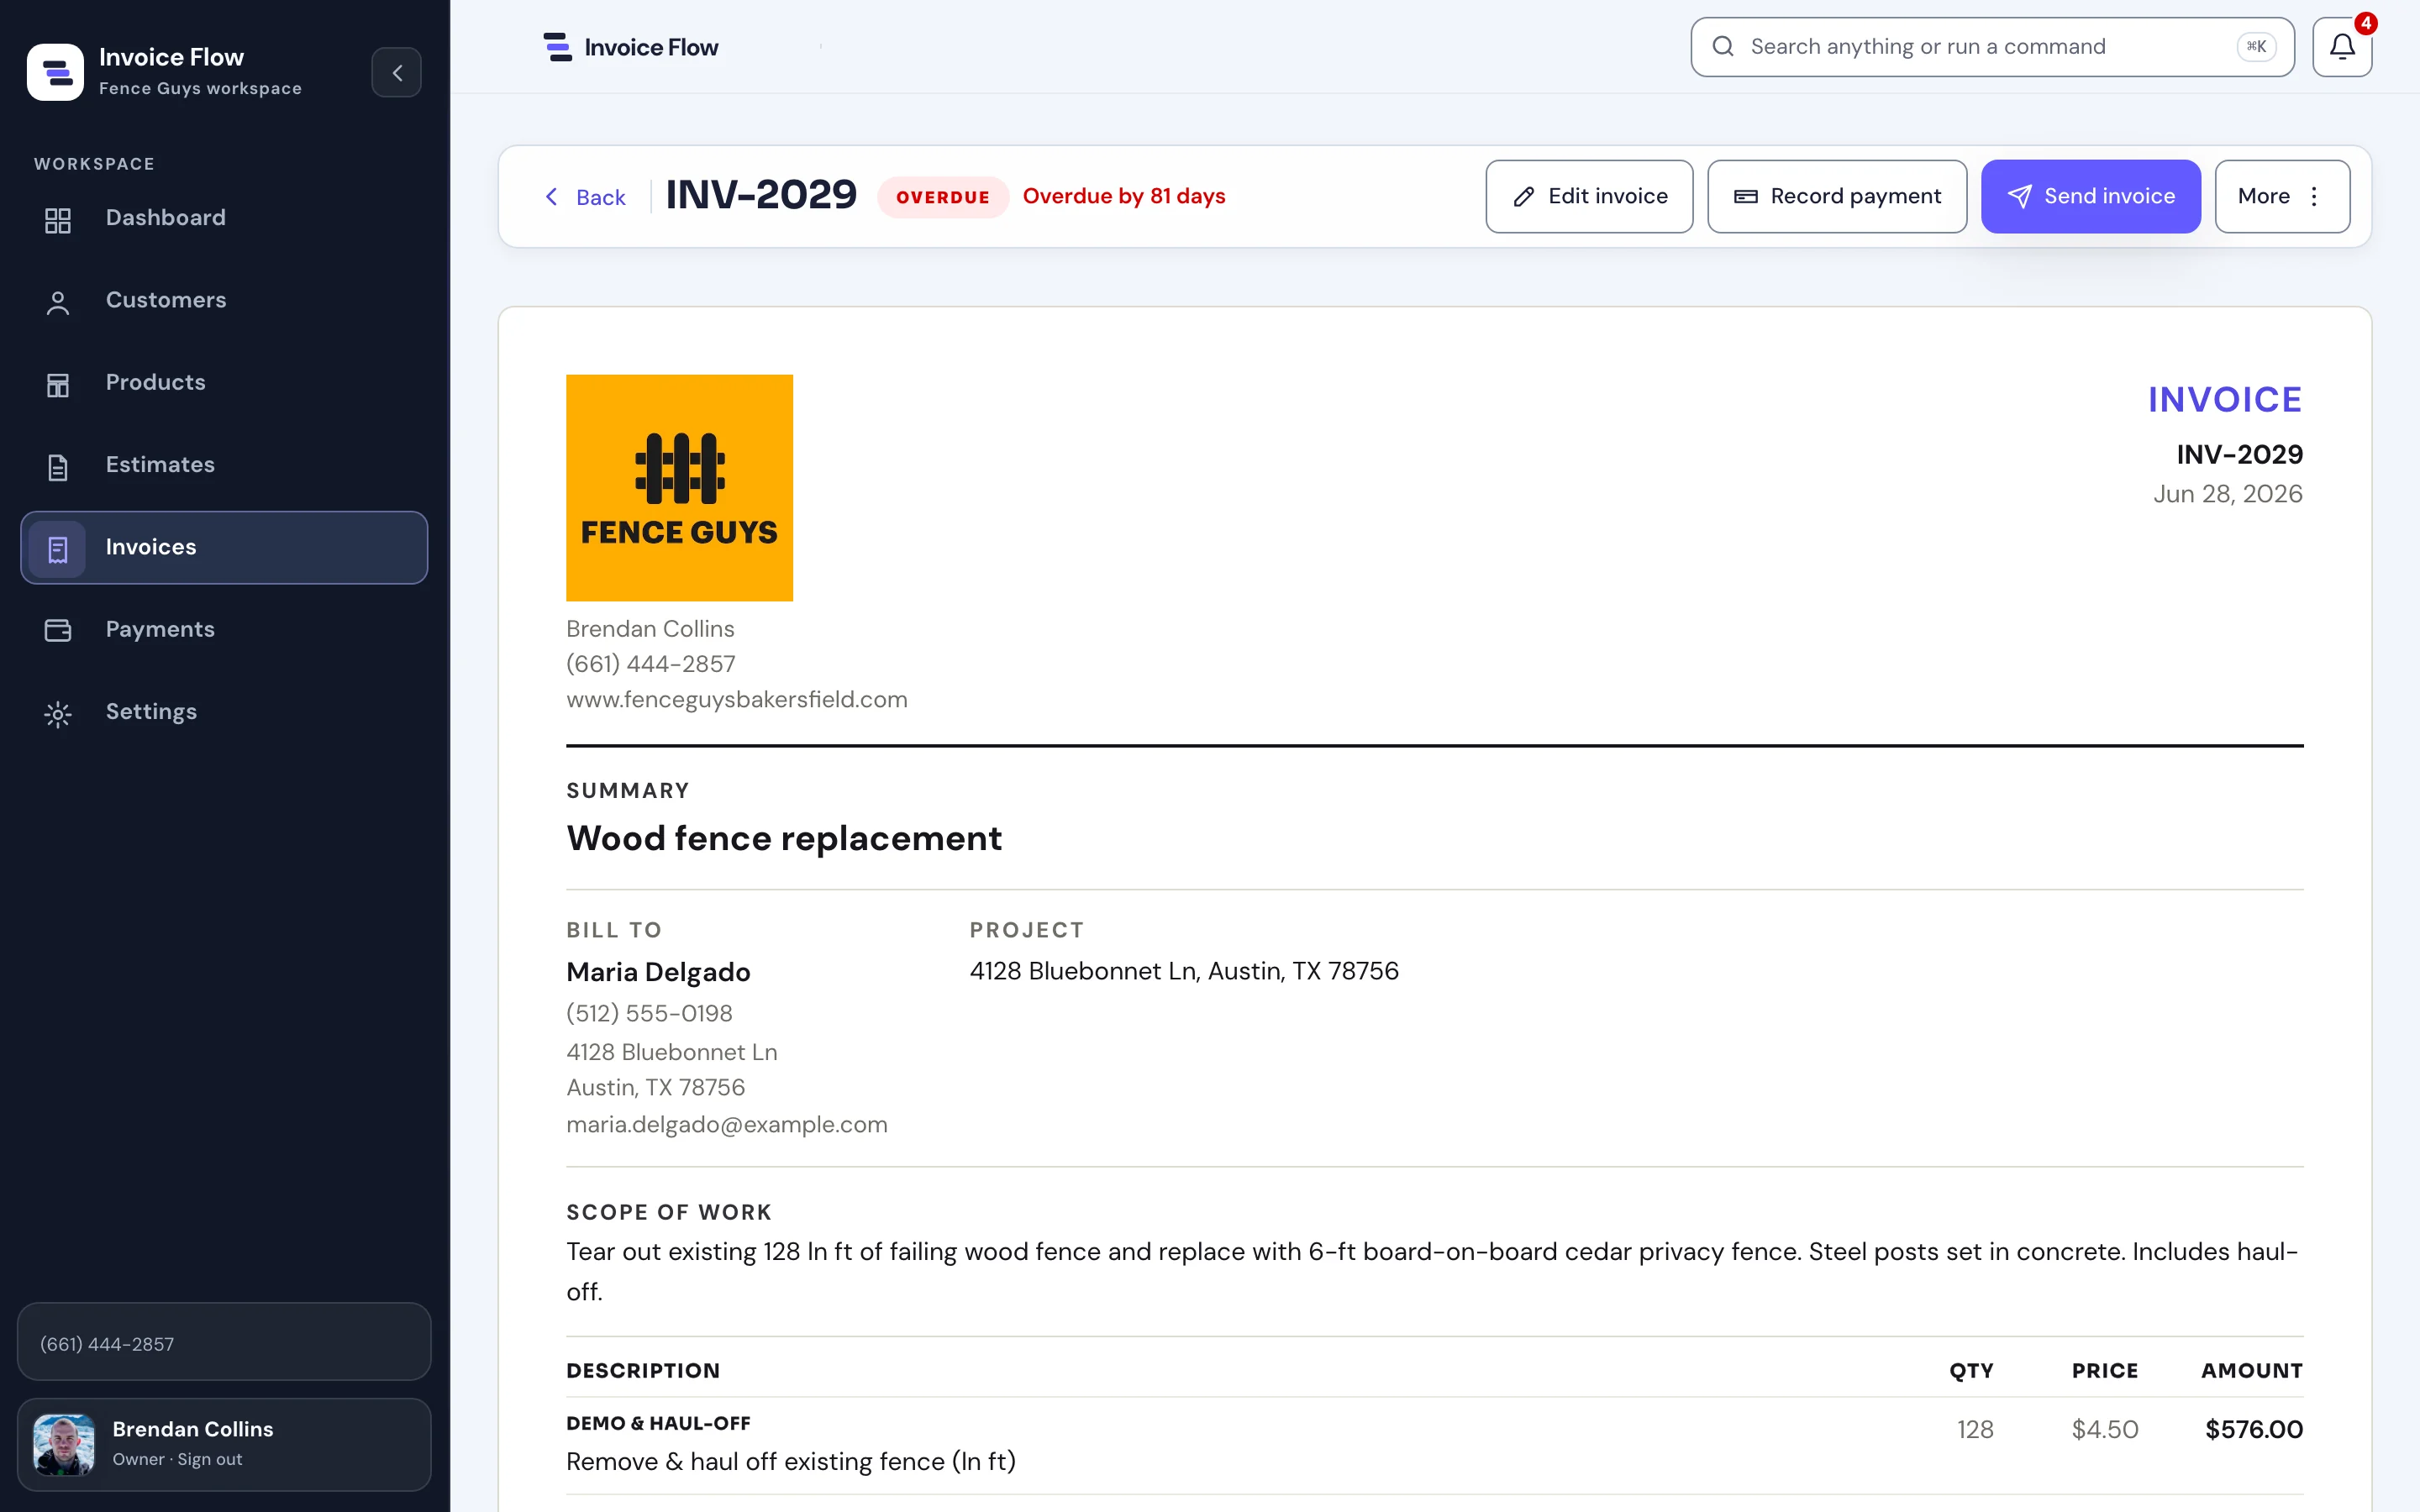The width and height of the screenshot is (2420, 1512).
Task: Click the website www.fenceguysbakersfield.com
Action: tap(737, 700)
